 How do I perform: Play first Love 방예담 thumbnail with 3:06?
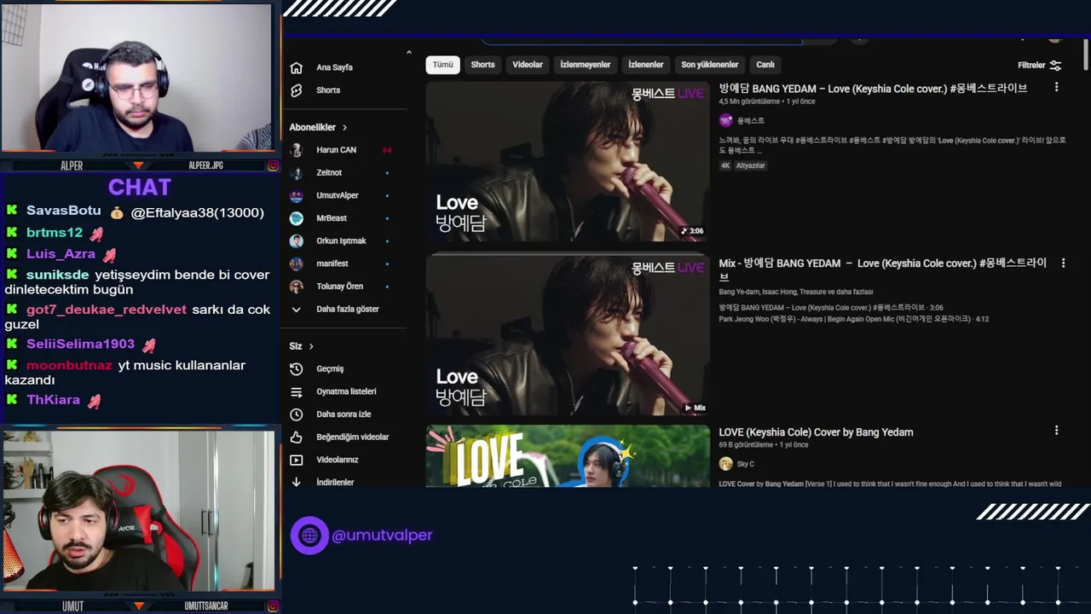pos(568,161)
